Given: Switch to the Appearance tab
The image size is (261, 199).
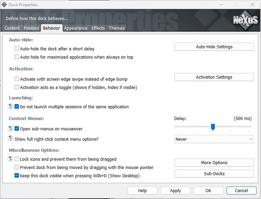Looking at the screenshot, I should (x=75, y=28).
